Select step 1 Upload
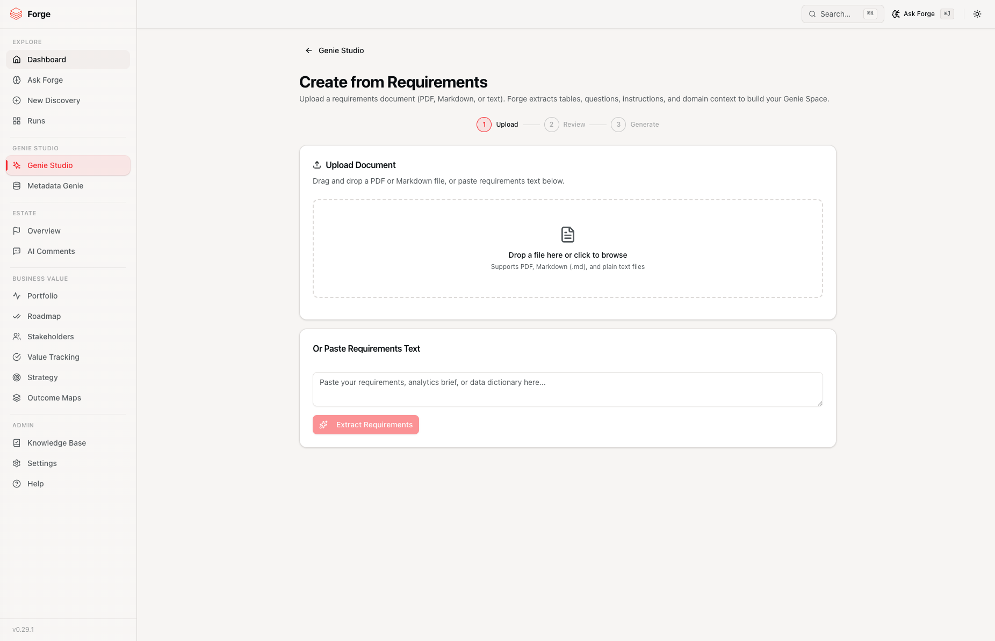The width and height of the screenshot is (995, 641). (497, 125)
